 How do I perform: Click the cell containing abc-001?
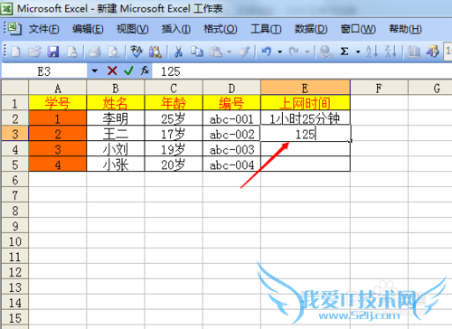[x=231, y=118]
